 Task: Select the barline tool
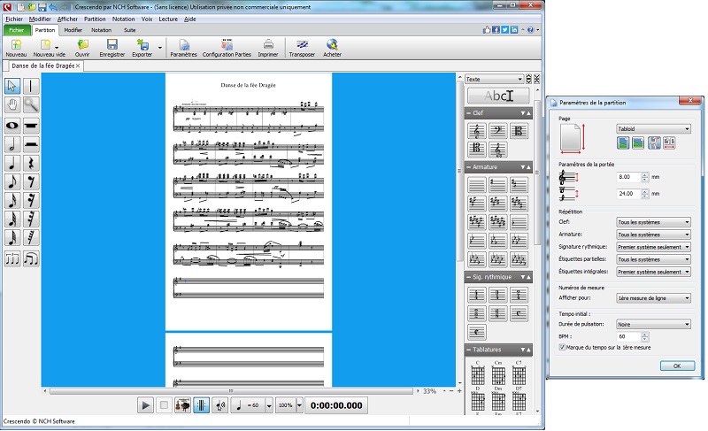(31, 86)
